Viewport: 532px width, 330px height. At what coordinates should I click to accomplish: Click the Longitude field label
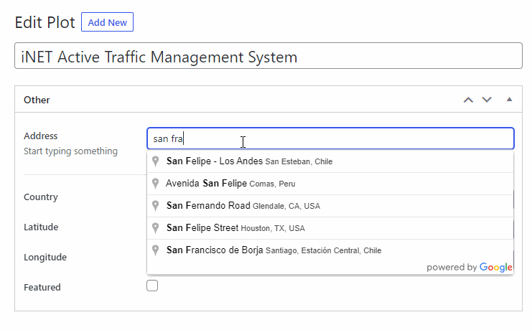pos(45,257)
